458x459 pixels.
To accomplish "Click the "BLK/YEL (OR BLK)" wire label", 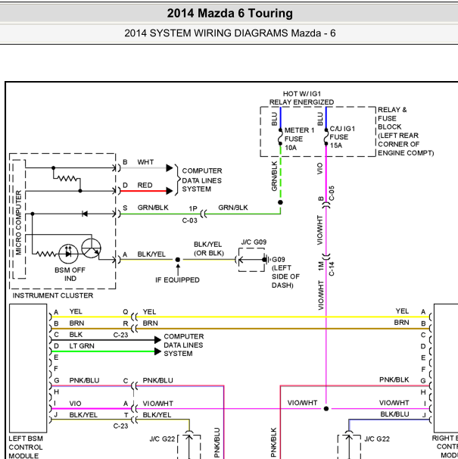I will coord(208,248).
